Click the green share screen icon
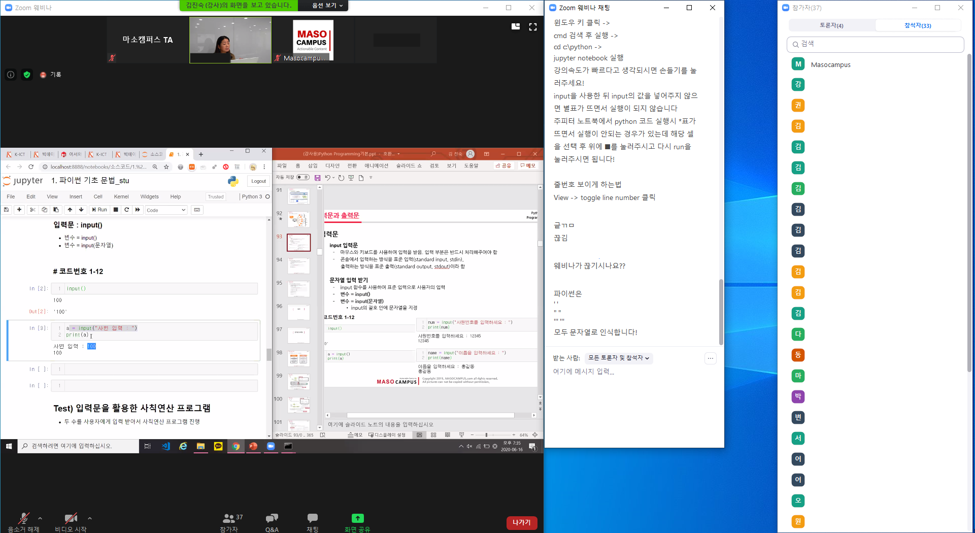This screenshot has width=975, height=533. pos(357,519)
